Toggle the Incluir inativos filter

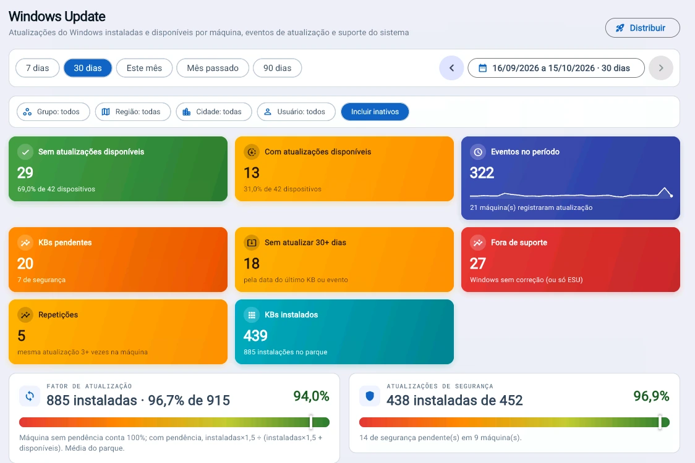point(375,112)
